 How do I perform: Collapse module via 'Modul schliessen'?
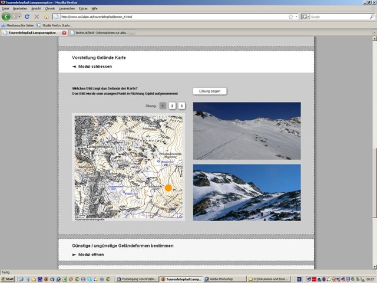point(94,67)
